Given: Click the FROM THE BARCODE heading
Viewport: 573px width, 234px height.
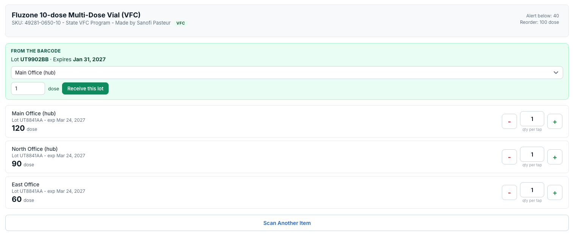Looking at the screenshot, I should click(36, 51).
